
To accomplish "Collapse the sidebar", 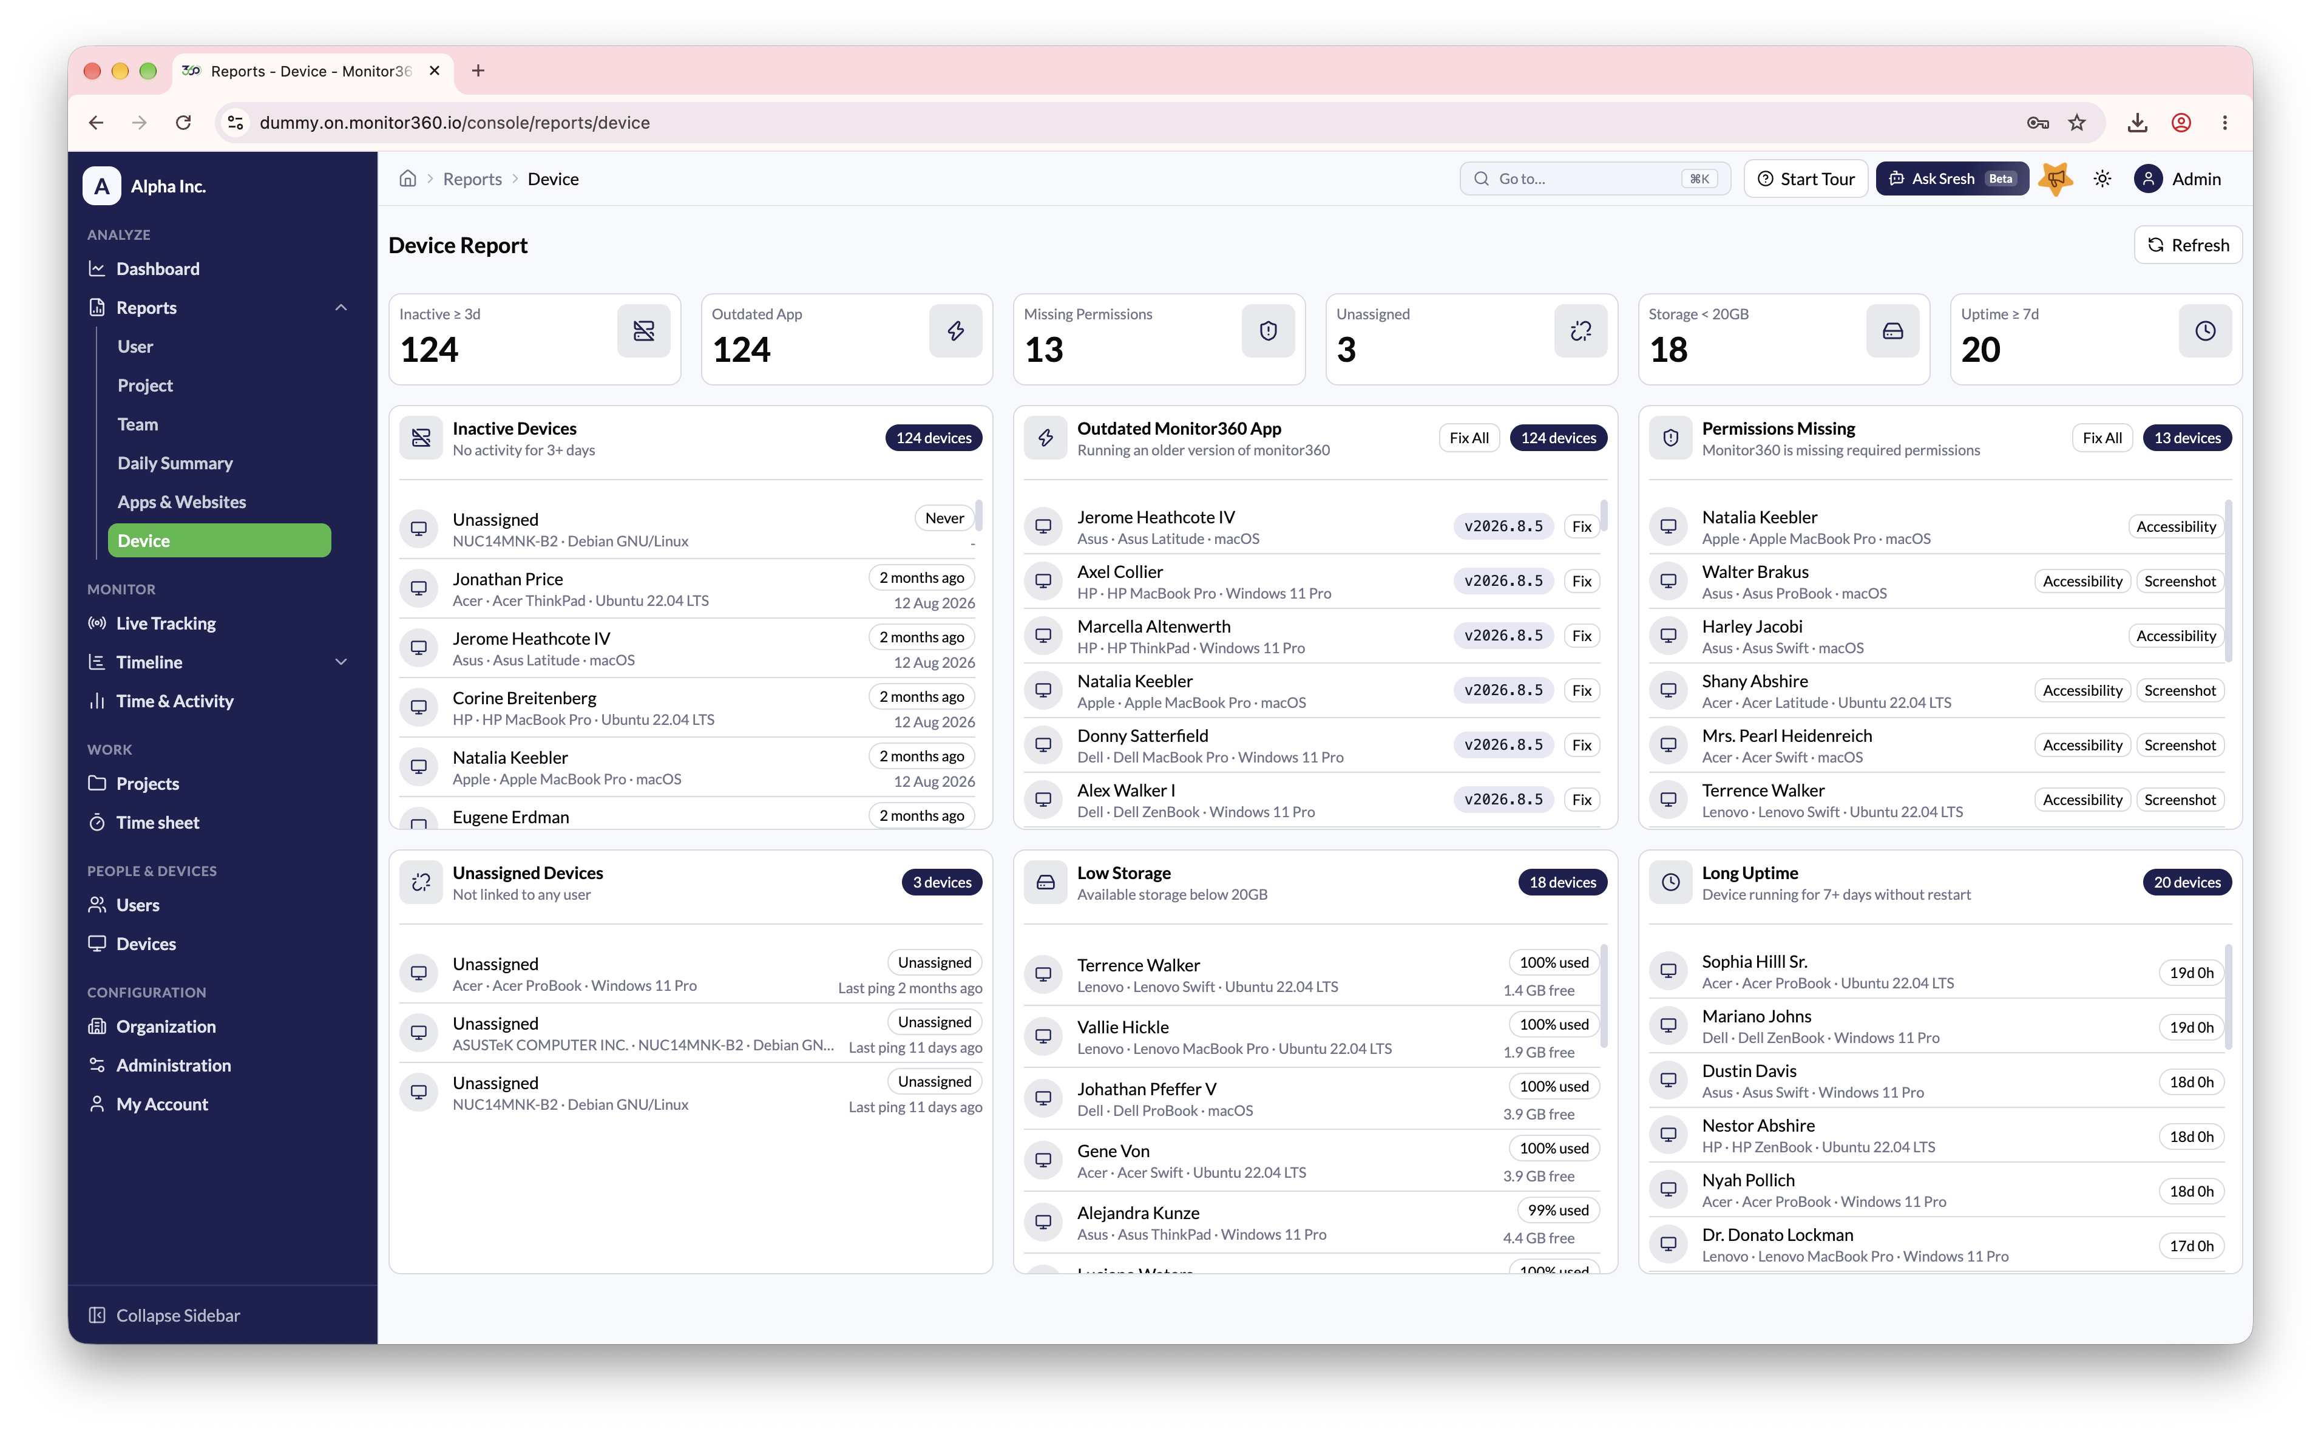I will (164, 1314).
